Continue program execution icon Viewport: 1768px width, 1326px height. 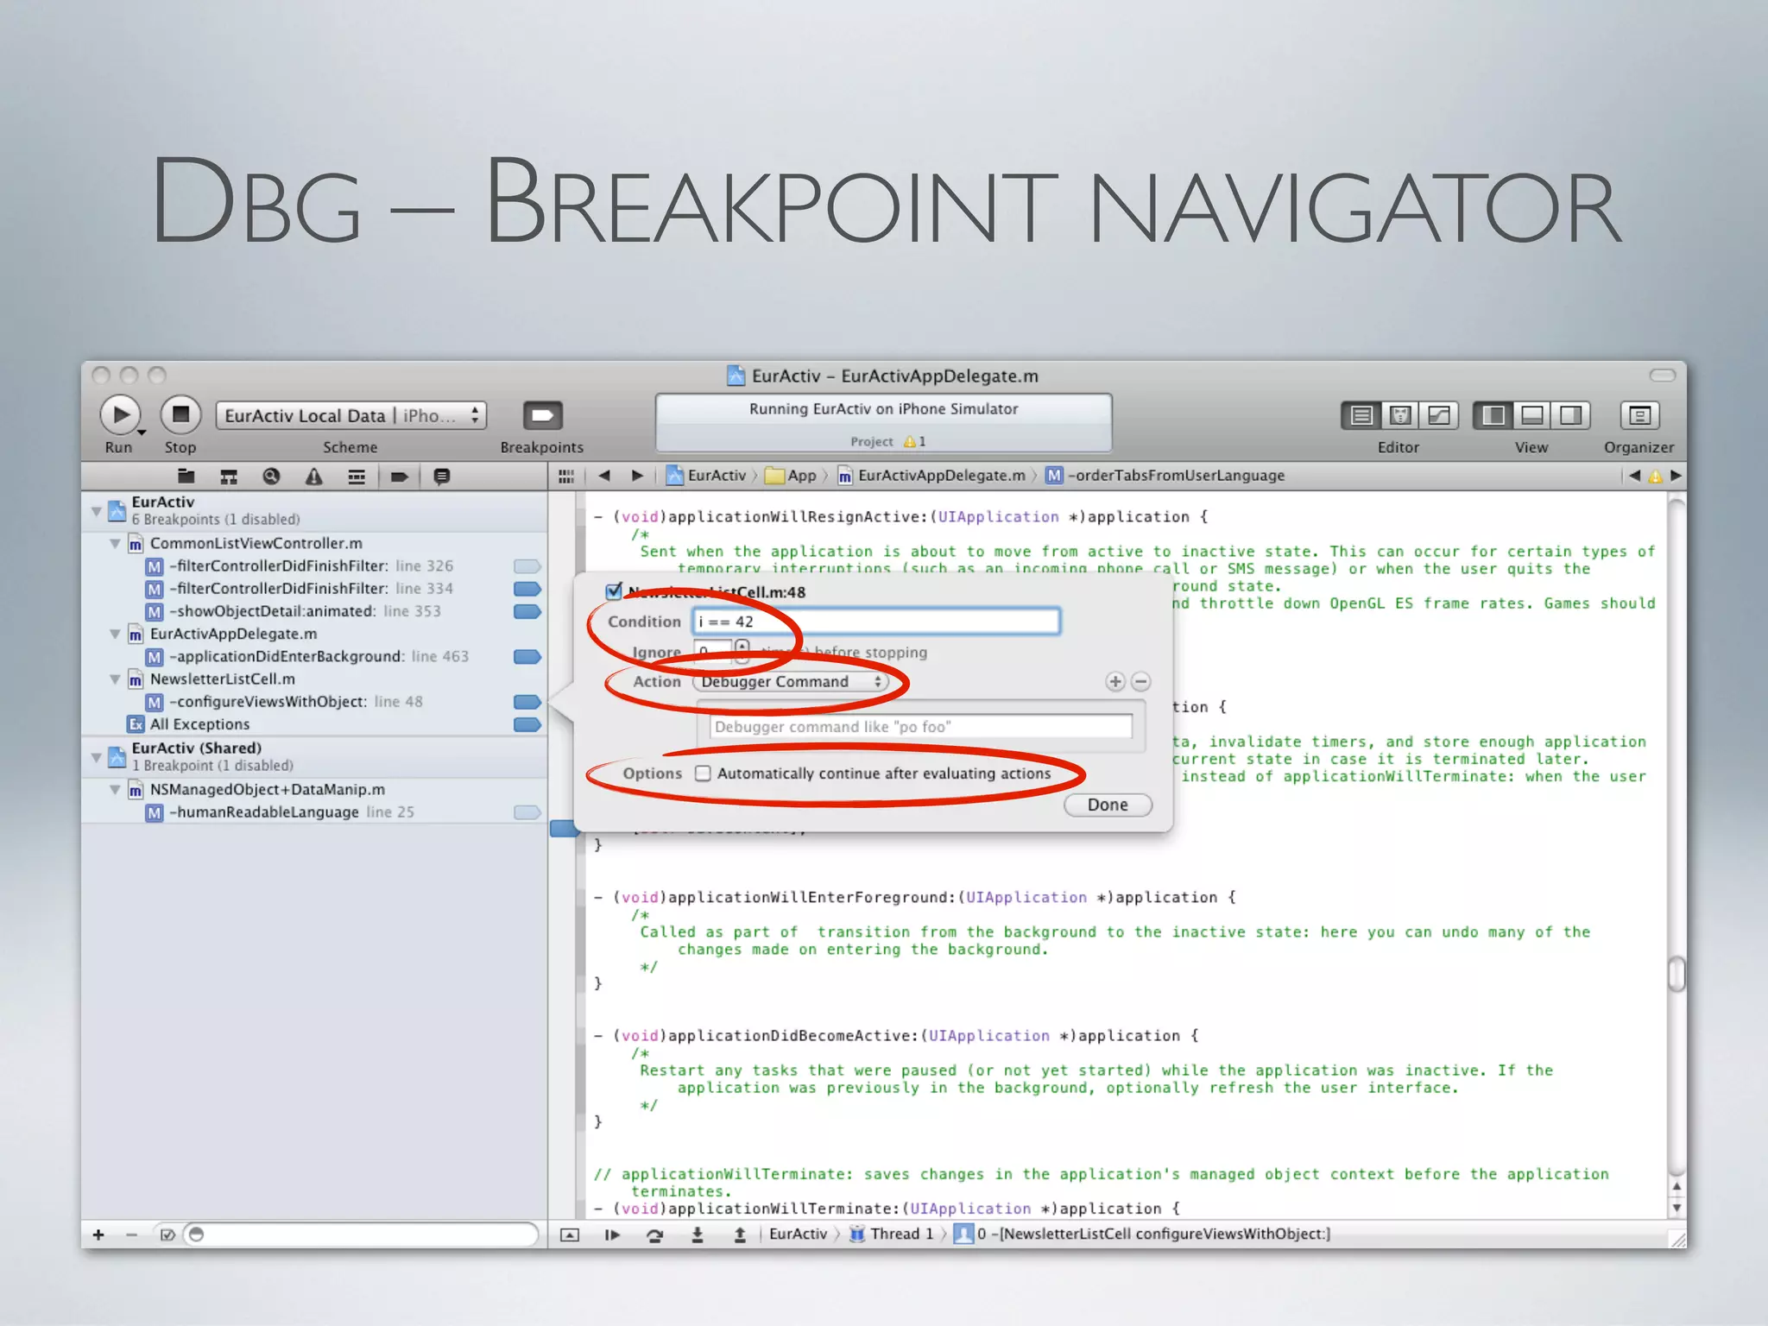tap(612, 1235)
